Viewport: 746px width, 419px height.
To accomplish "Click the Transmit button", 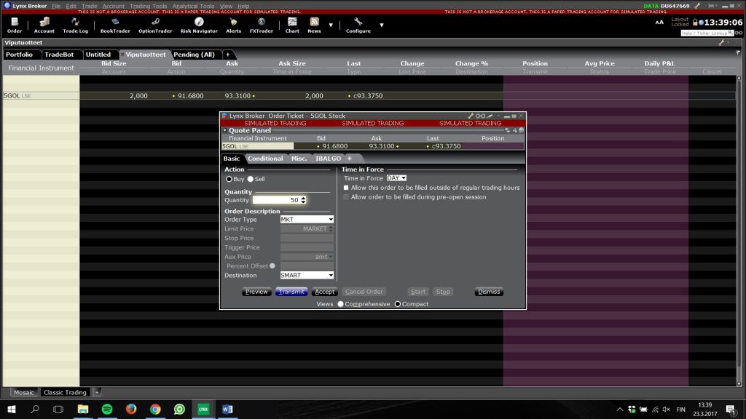I will point(291,292).
